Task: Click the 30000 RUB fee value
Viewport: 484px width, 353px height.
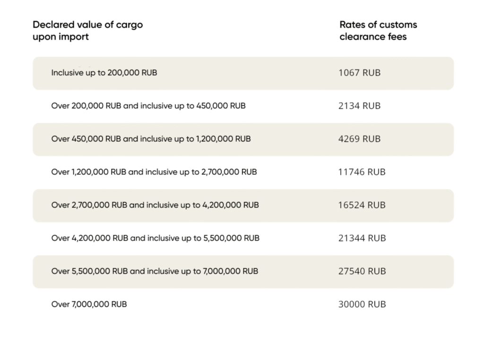Action: click(362, 304)
